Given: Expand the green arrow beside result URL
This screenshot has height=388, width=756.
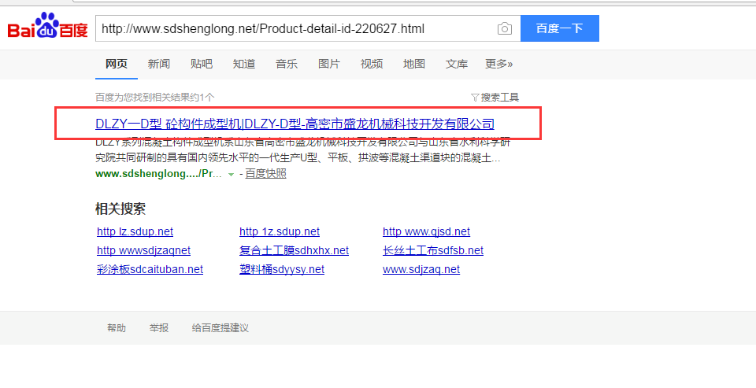Looking at the screenshot, I should 231,174.
